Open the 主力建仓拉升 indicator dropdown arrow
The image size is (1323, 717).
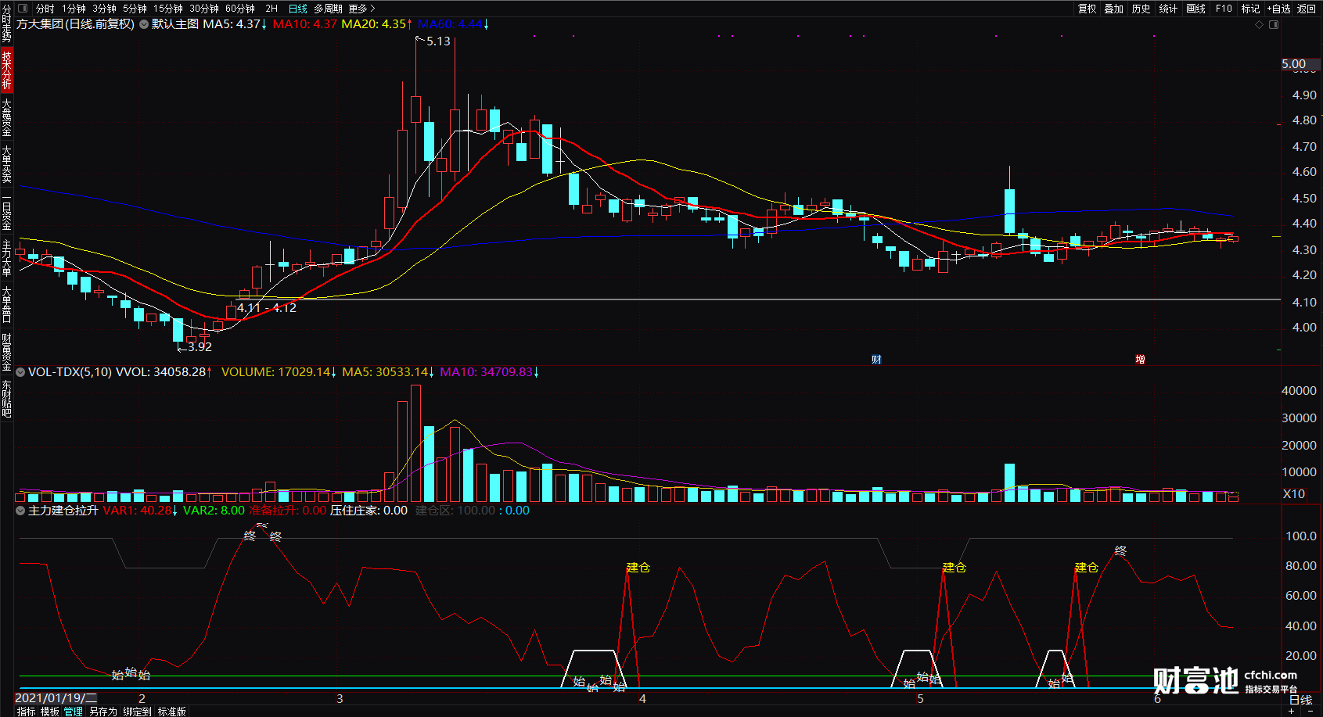[21, 511]
